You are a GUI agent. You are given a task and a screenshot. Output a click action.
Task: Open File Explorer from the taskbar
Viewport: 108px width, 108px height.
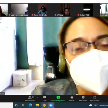37,105
